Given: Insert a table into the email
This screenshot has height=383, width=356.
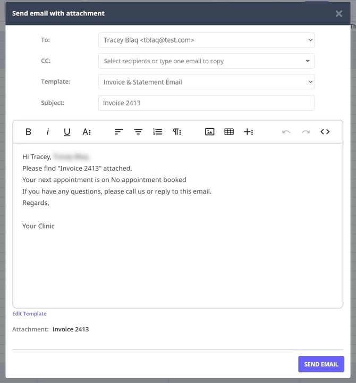Looking at the screenshot, I should pos(229,132).
